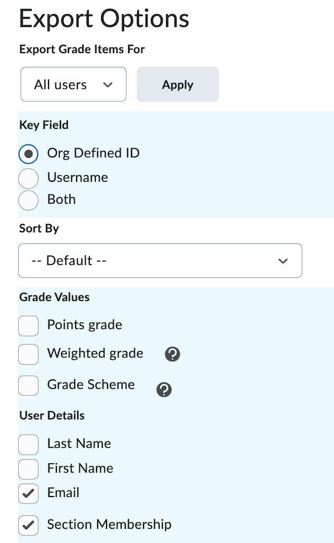This screenshot has height=543, width=334.
Task: Open the All users dropdown
Action: point(74,84)
